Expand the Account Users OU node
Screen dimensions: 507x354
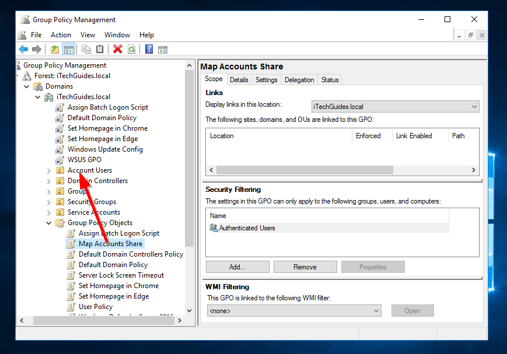[49, 170]
